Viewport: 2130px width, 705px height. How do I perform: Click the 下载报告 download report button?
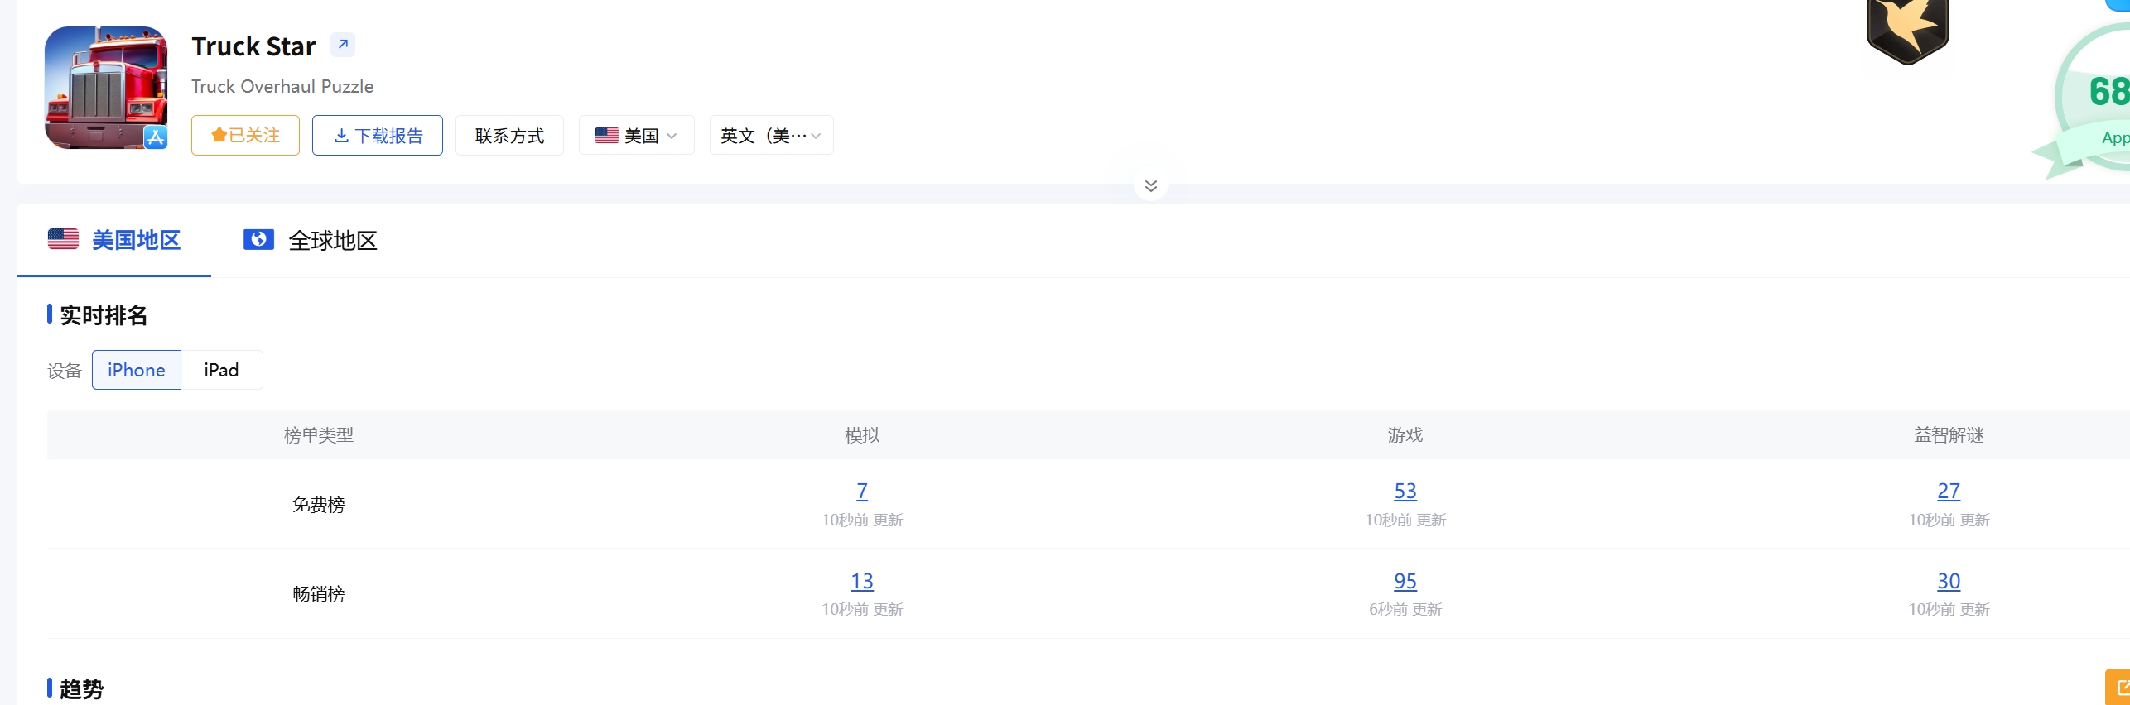(x=378, y=136)
